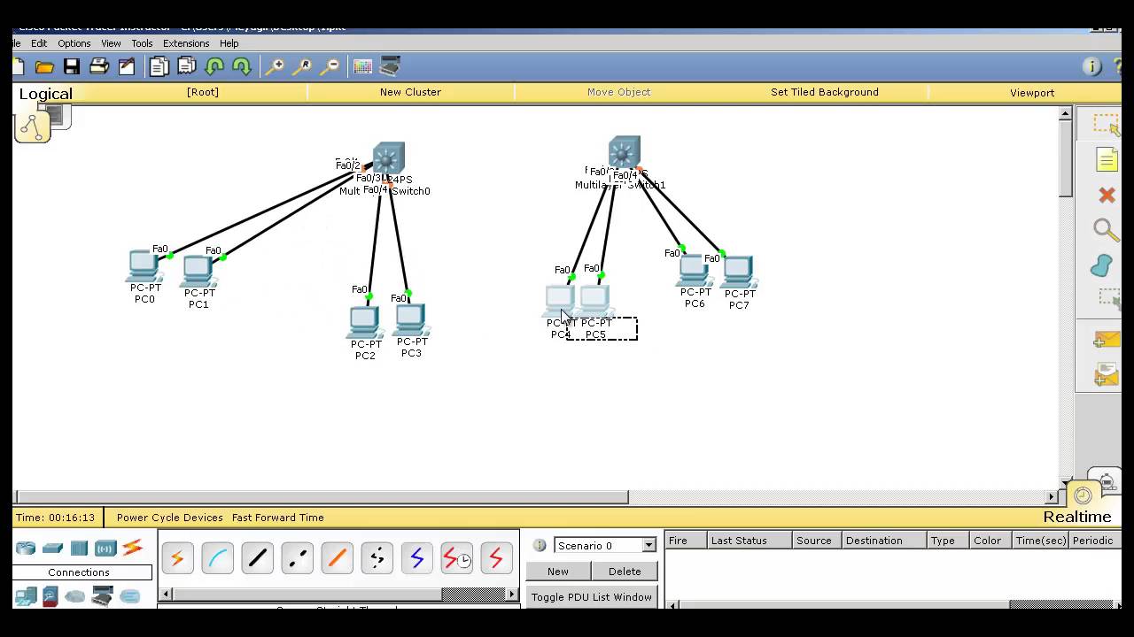Choose the Wireless Devices category

pyautogui.click(x=105, y=549)
